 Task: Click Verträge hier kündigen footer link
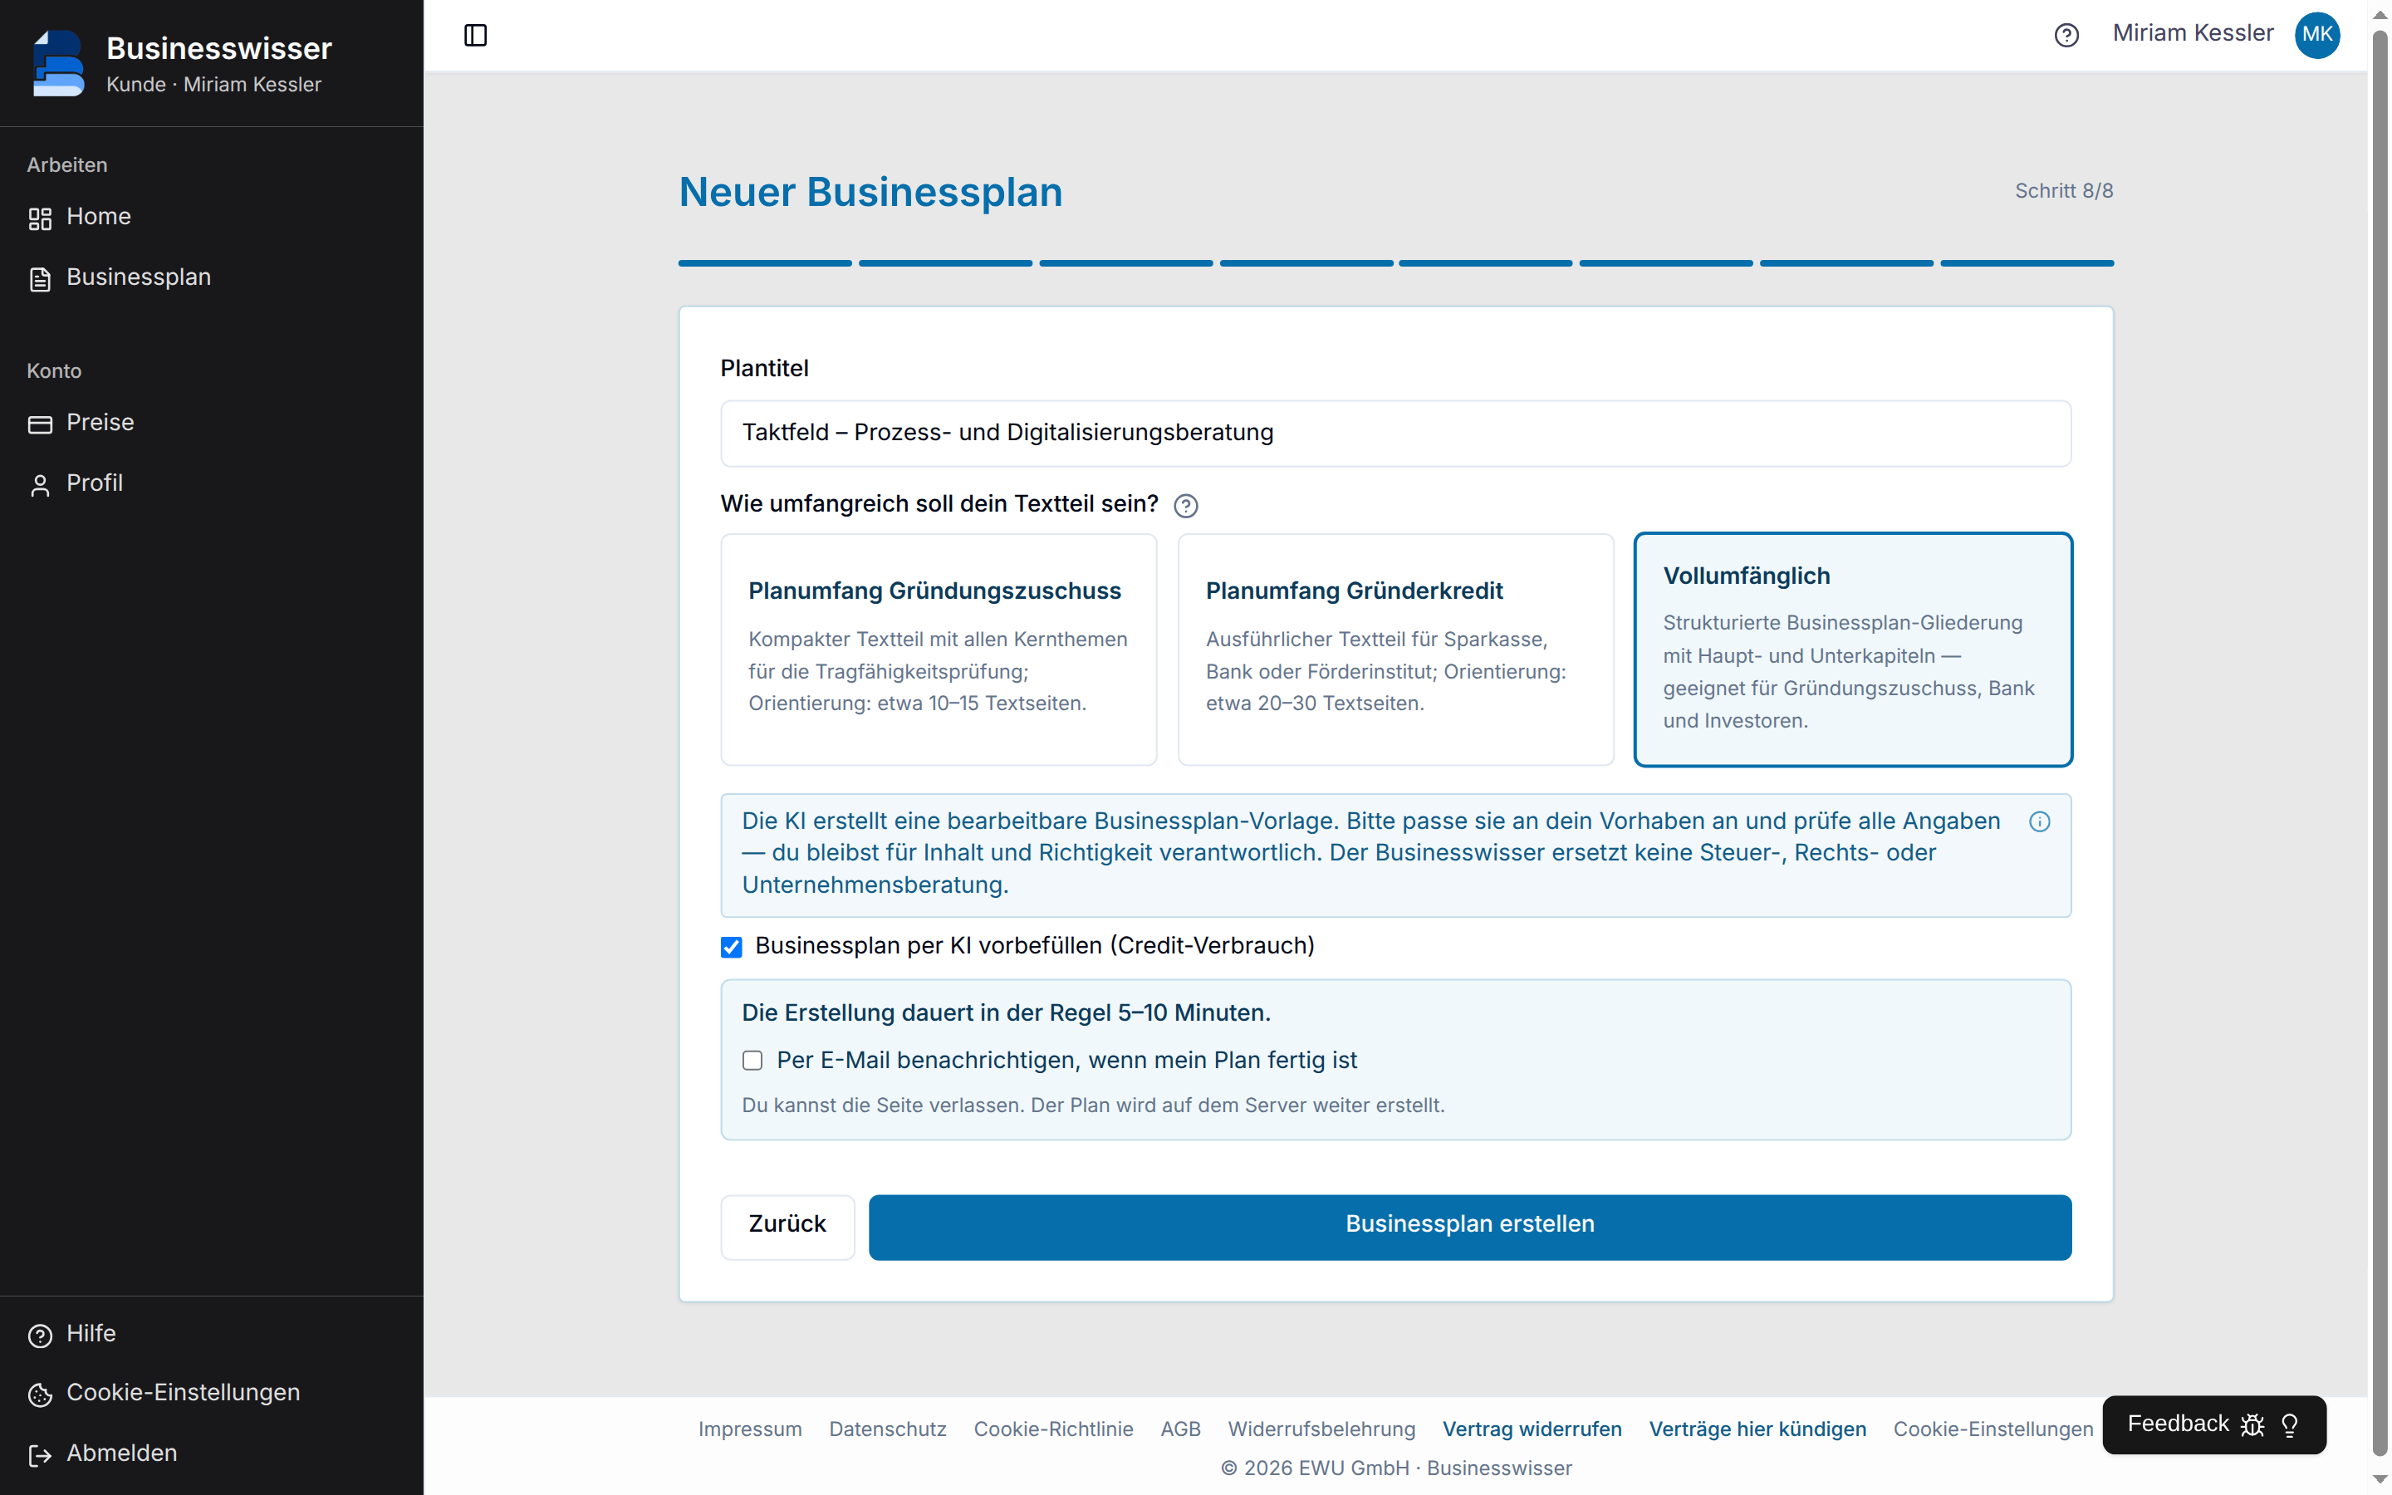(1757, 1429)
